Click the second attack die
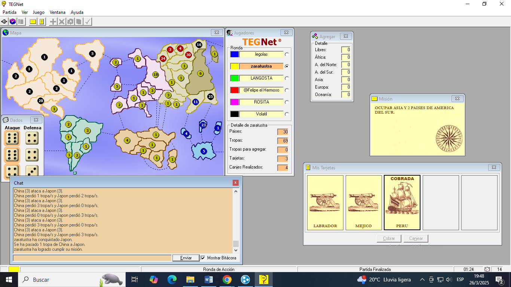This screenshot has width=511, height=287. point(12,155)
